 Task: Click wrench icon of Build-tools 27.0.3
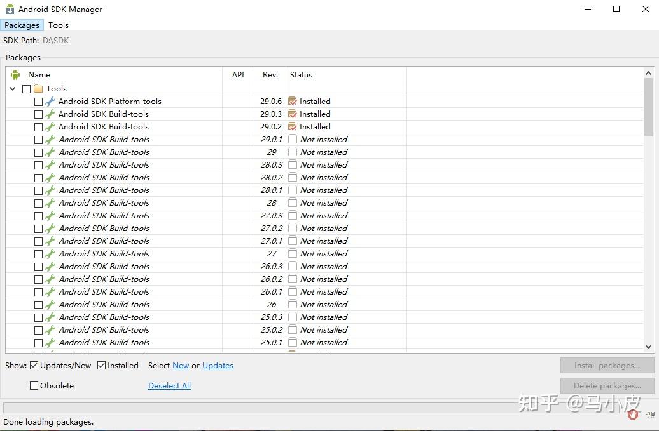50,216
